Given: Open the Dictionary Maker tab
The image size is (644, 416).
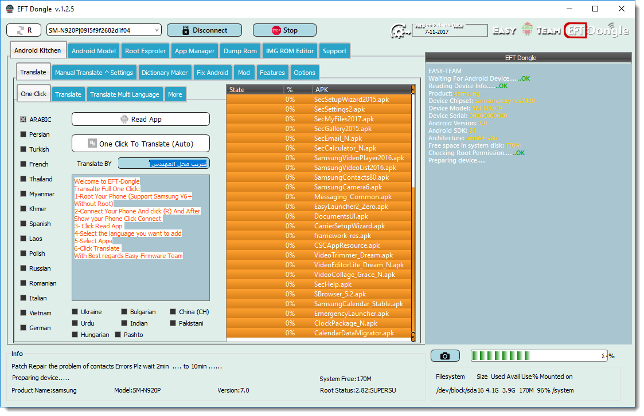Looking at the screenshot, I should coord(164,73).
